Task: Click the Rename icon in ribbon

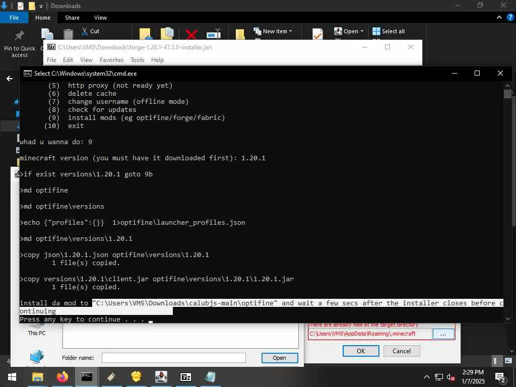Action: coord(214,34)
